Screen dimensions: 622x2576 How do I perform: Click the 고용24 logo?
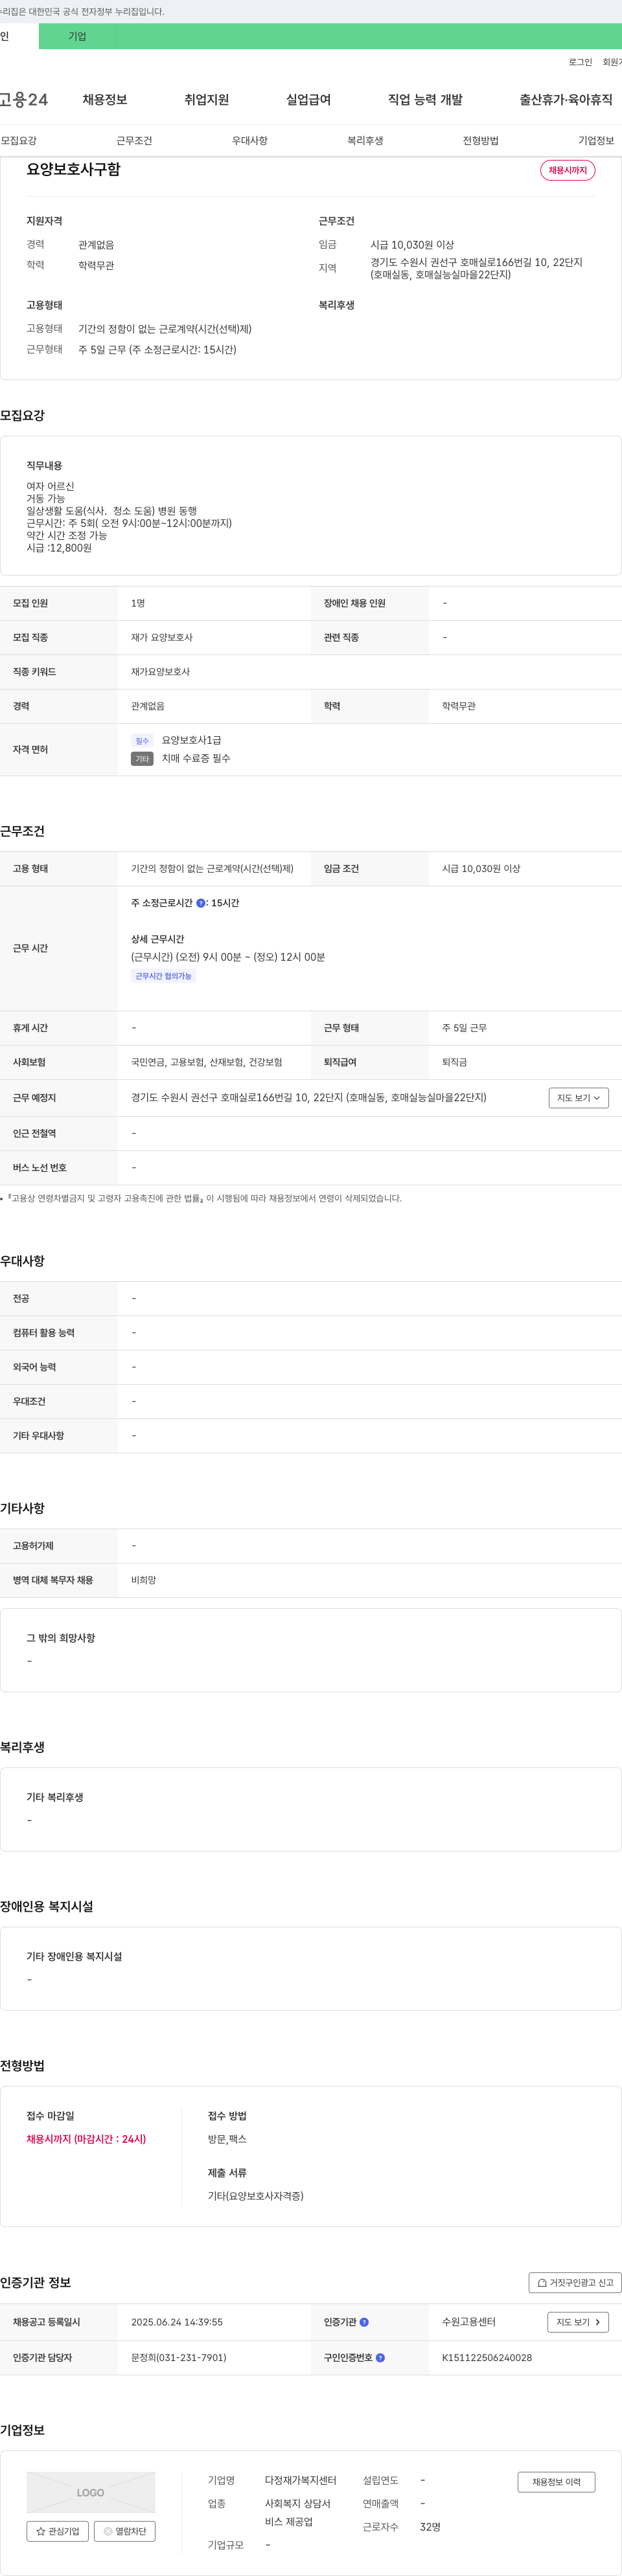(x=24, y=99)
